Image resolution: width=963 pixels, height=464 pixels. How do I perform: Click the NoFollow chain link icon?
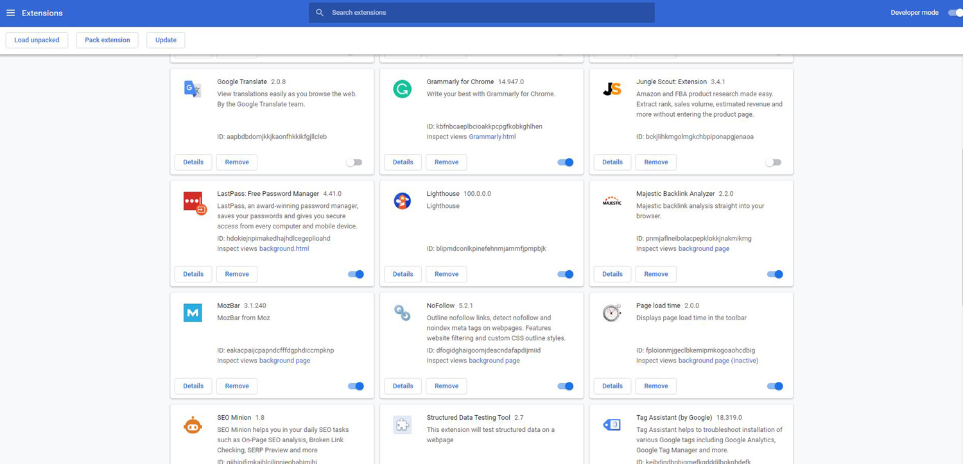click(403, 313)
